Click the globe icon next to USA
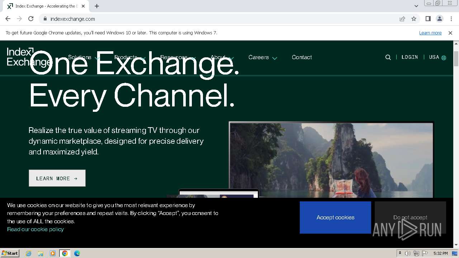 click(444, 58)
